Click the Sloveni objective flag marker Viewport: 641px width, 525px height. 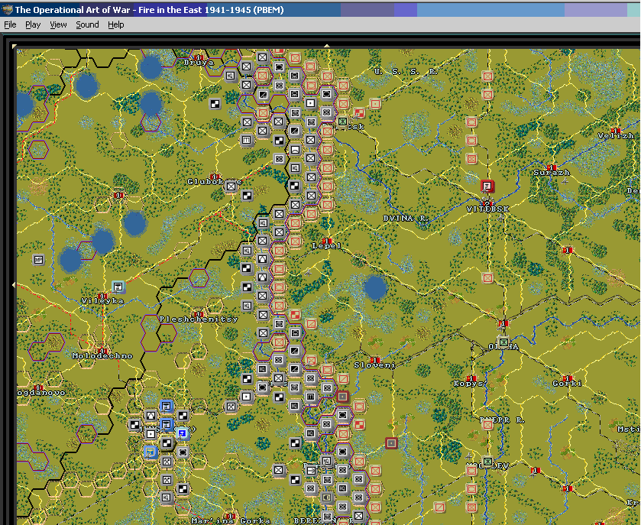375,360
